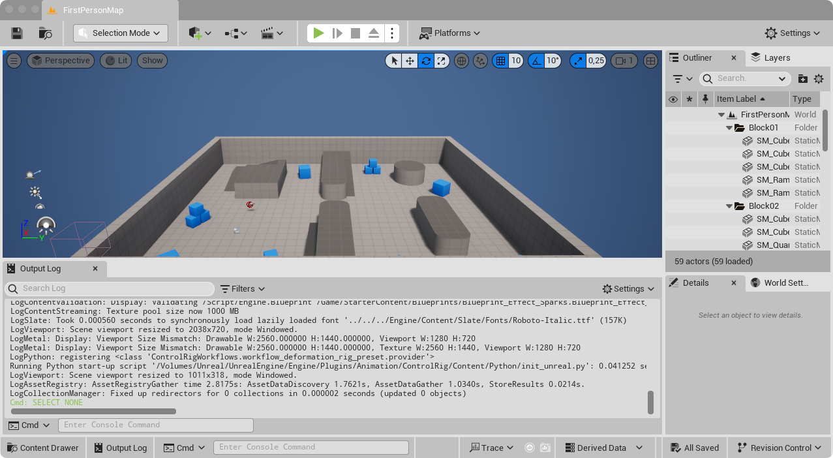Collapse the Block02 folder
The height and width of the screenshot is (458, 833).
click(729, 206)
